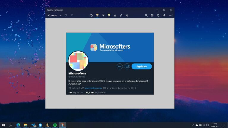
Task: Open the volume control in tray
Action: (208, 125)
